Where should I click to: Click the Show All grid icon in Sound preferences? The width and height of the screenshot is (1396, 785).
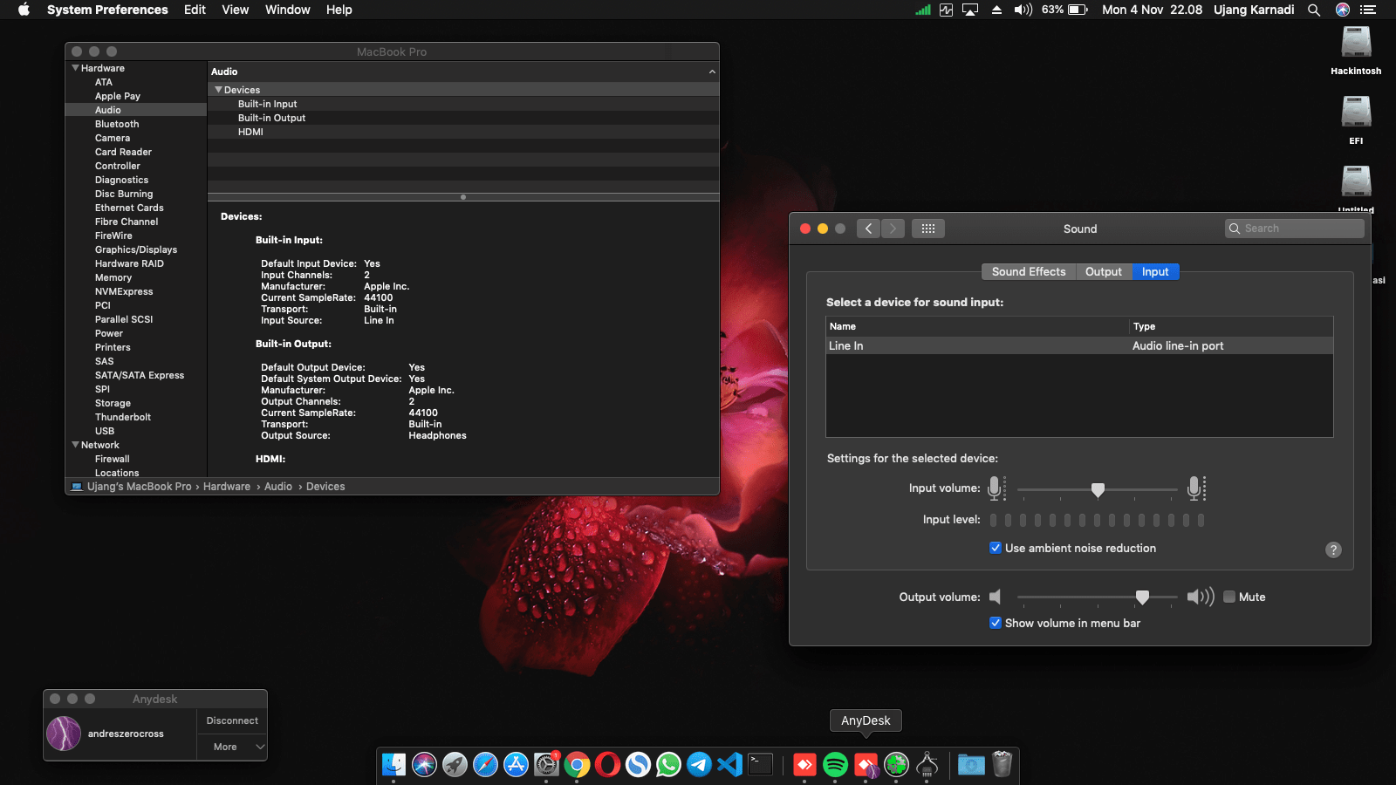point(927,228)
